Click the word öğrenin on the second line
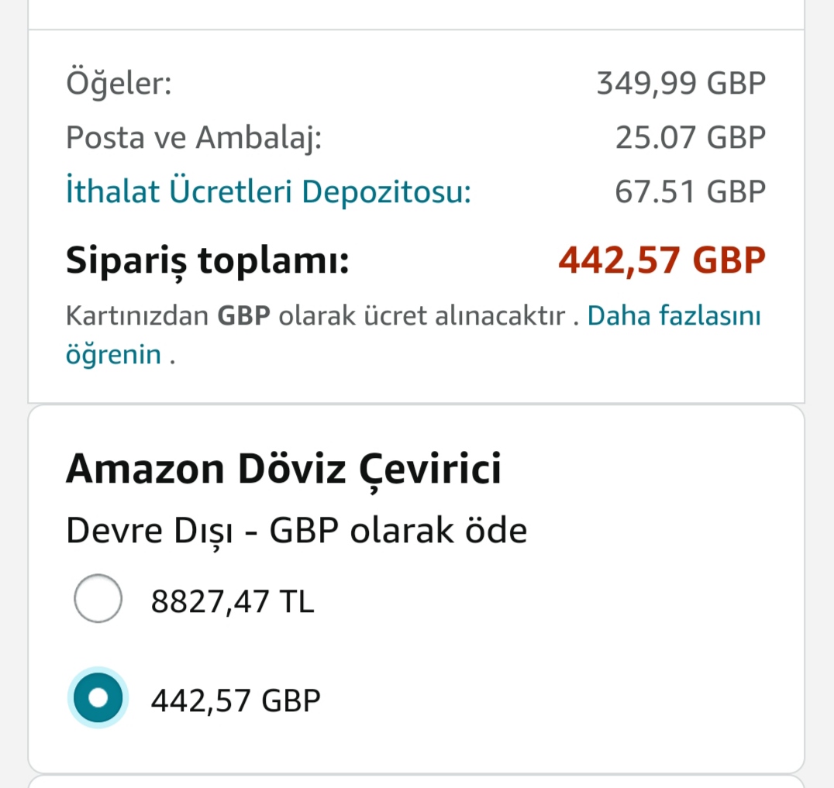Viewport: 834px width, 788px height. (x=114, y=356)
